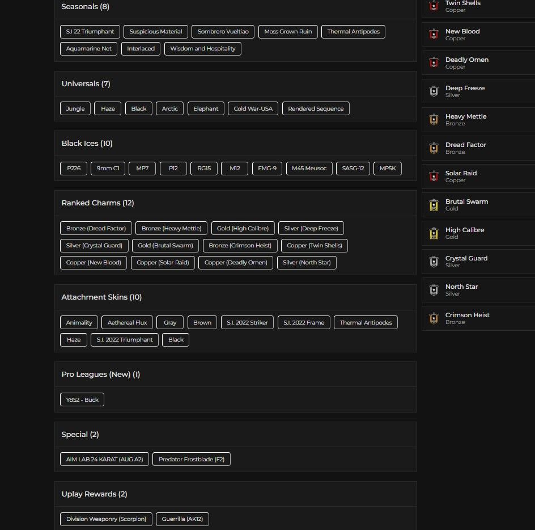Choose the S.I. 2022 Striker tag

coord(247,322)
